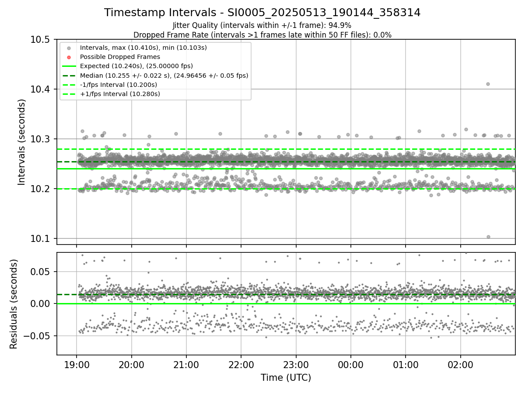Viewport: 525px width, 393px height.
Task: Click the minimum outlier point near 10.10 seconds
Action: [x=488, y=237]
